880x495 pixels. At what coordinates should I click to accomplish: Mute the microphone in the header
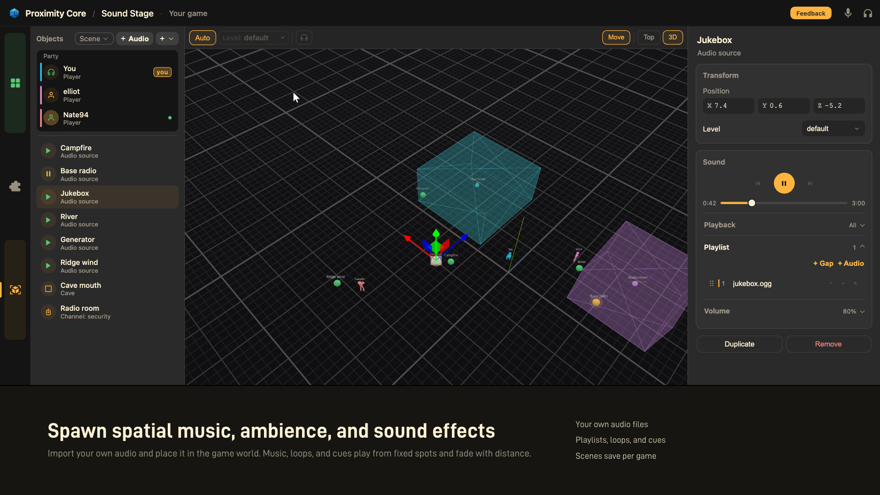(x=848, y=13)
